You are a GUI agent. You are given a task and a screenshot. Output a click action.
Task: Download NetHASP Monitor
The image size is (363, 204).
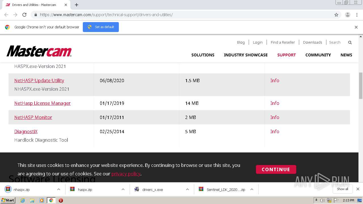coord(33,117)
